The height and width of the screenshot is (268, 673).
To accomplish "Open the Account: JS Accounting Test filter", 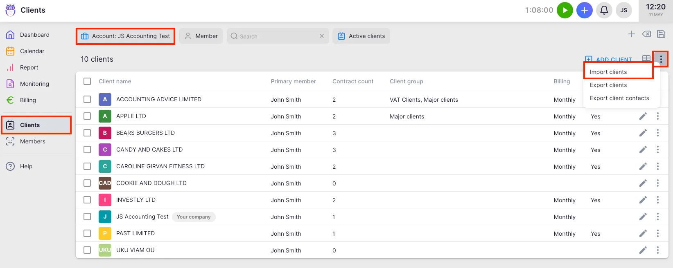I will pos(126,36).
